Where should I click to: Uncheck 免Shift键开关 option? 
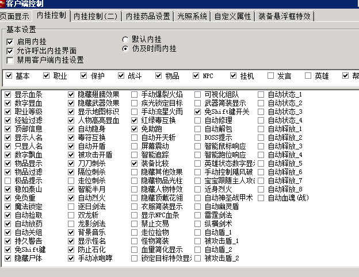(x=197, y=112)
